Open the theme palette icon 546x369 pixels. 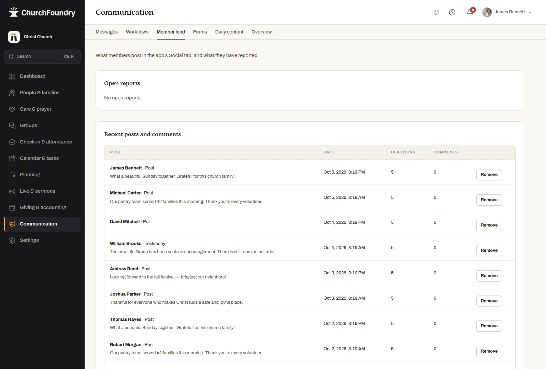pyautogui.click(x=436, y=12)
